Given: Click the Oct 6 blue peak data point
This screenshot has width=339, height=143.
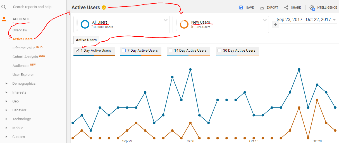Looking at the screenshot, I should click(190, 69).
